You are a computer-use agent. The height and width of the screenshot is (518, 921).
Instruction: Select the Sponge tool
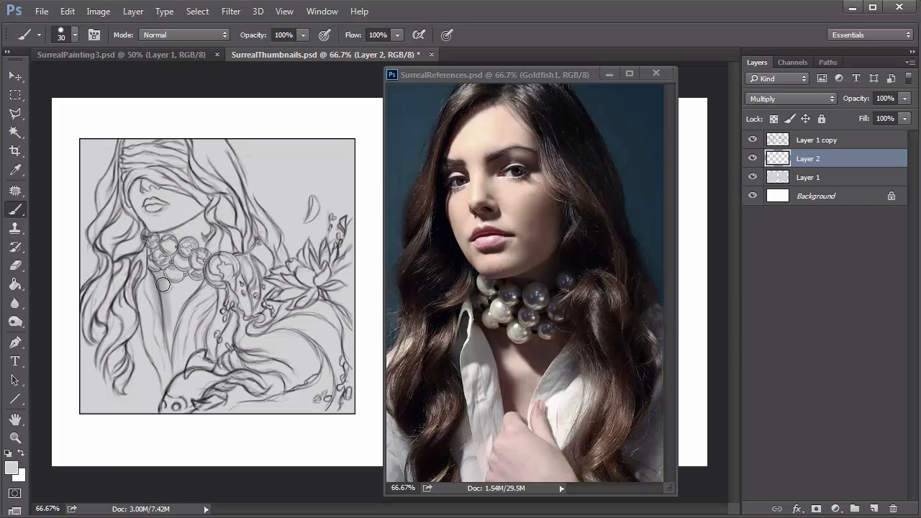(15, 322)
